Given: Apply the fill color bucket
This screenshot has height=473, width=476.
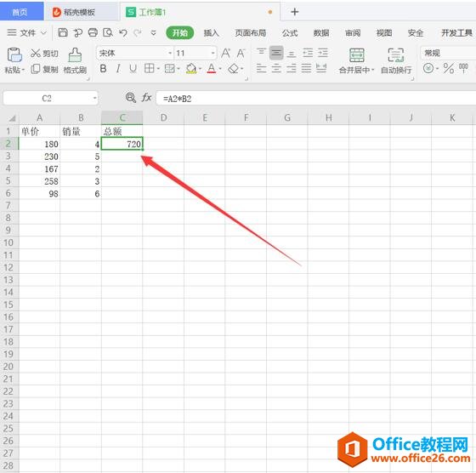Looking at the screenshot, I should pyautogui.click(x=191, y=69).
